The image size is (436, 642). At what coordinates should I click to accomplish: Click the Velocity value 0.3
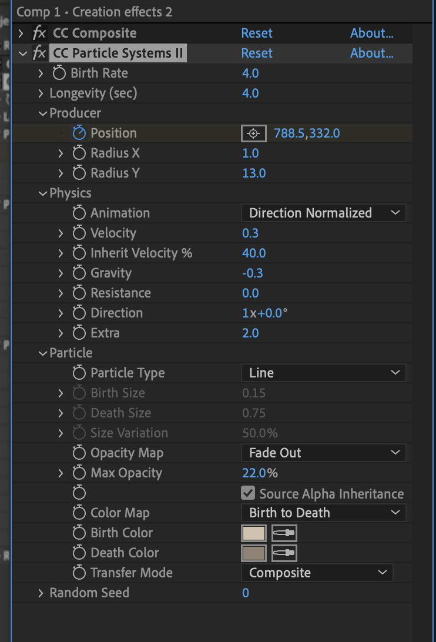tap(250, 233)
